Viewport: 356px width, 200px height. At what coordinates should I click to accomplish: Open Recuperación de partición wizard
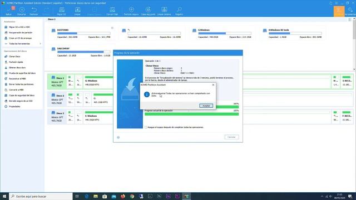point(21,33)
